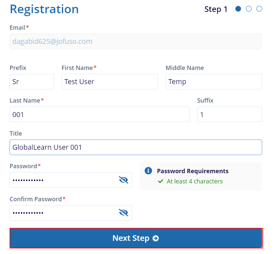Jump to the third step indicator dot
The width and height of the screenshot is (274, 254).
tap(259, 9)
